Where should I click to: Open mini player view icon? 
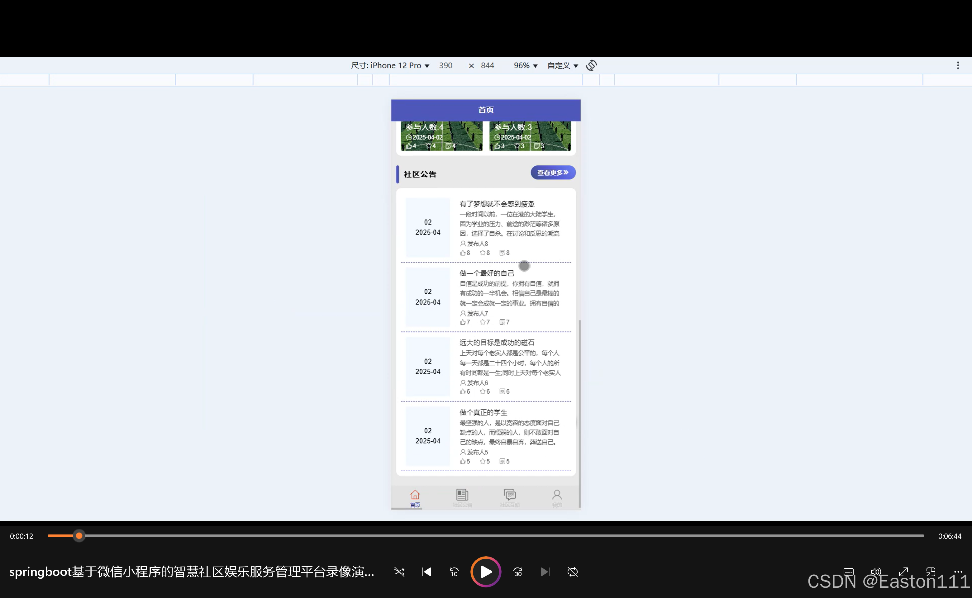[x=931, y=572]
